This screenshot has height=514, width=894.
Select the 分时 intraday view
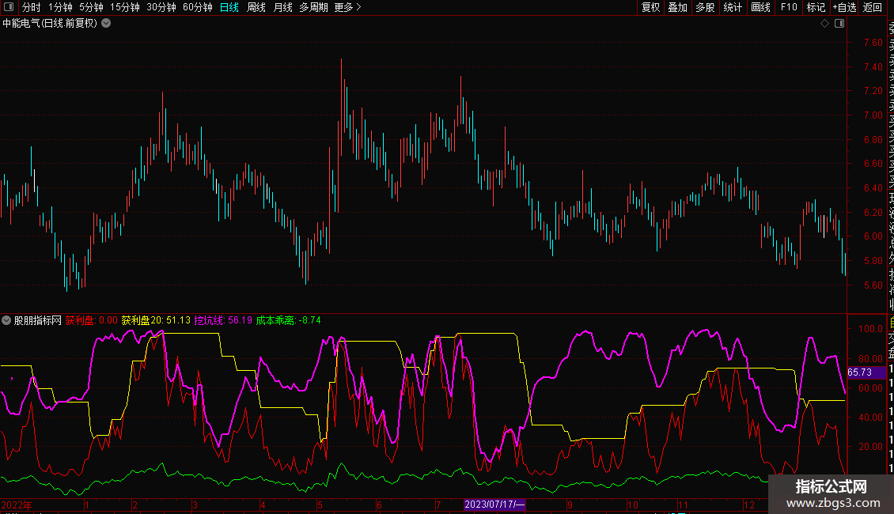[31, 7]
